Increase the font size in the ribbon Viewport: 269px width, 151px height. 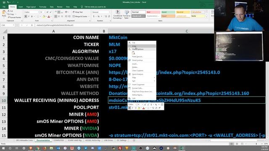[47, 12]
